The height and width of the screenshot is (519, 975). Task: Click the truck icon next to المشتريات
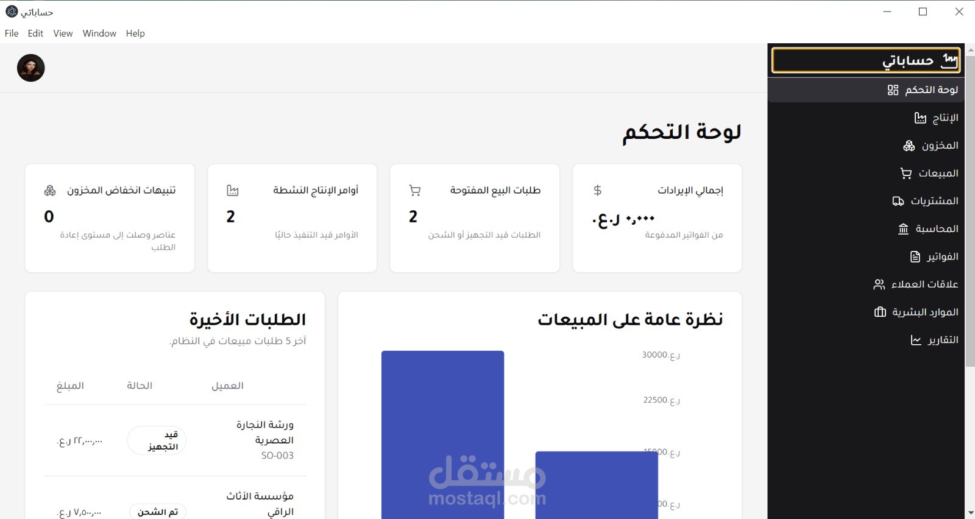click(898, 201)
